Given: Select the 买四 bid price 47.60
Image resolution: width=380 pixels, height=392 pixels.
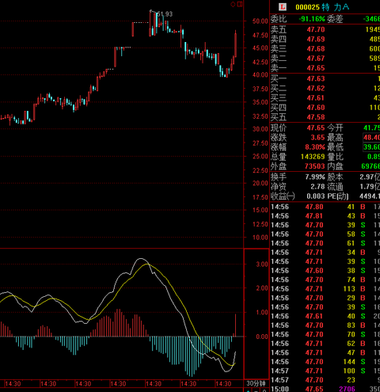Looking at the screenshot, I should pos(316,108).
